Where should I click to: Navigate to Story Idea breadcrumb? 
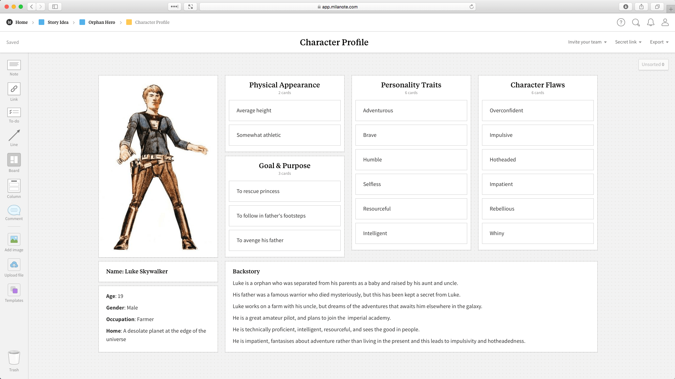pyautogui.click(x=58, y=22)
